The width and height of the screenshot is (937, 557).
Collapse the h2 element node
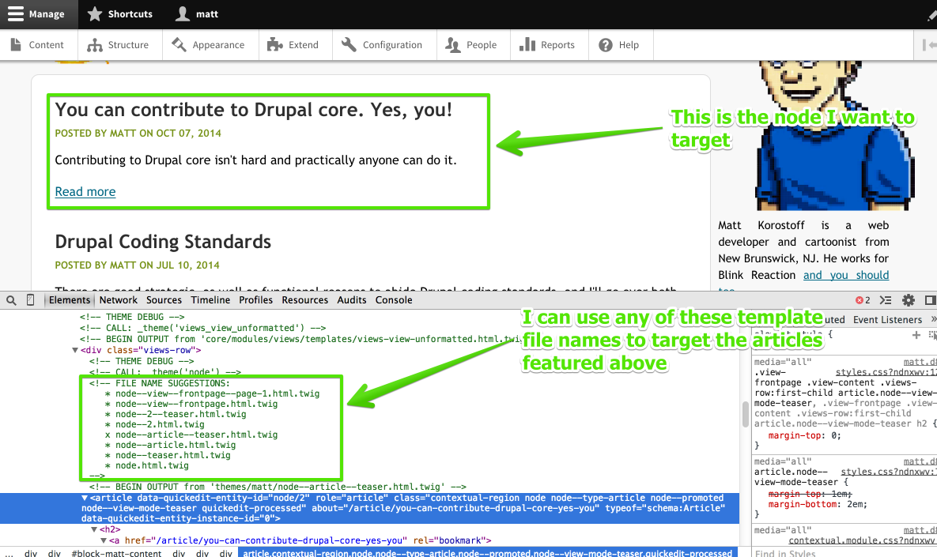pos(94,529)
